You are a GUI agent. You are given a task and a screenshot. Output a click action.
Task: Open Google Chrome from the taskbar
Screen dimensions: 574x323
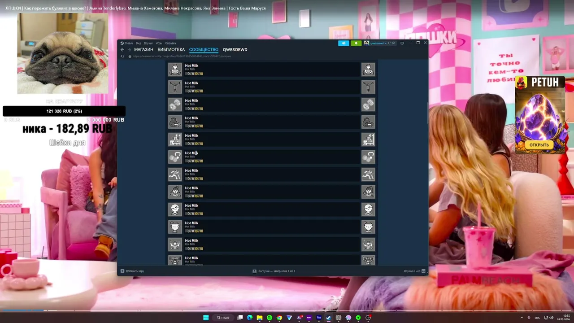279,318
